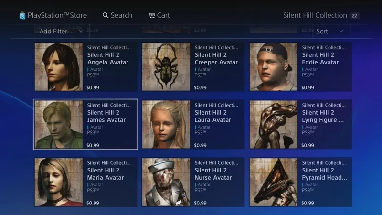Click the Cart label text
The height and width of the screenshot is (215, 382).
coord(163,15)
